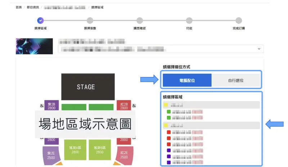Click the event poster thumbnail
Image resolution: width=288 pixels, height=167 pixels.
tap(34, 46)
